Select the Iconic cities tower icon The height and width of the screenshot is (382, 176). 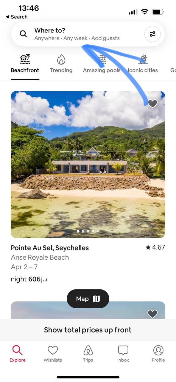(x=143, y=59)
